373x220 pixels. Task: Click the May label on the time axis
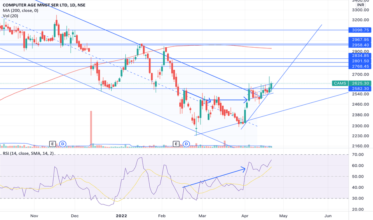pyautogui.click(x=283, y=216)
